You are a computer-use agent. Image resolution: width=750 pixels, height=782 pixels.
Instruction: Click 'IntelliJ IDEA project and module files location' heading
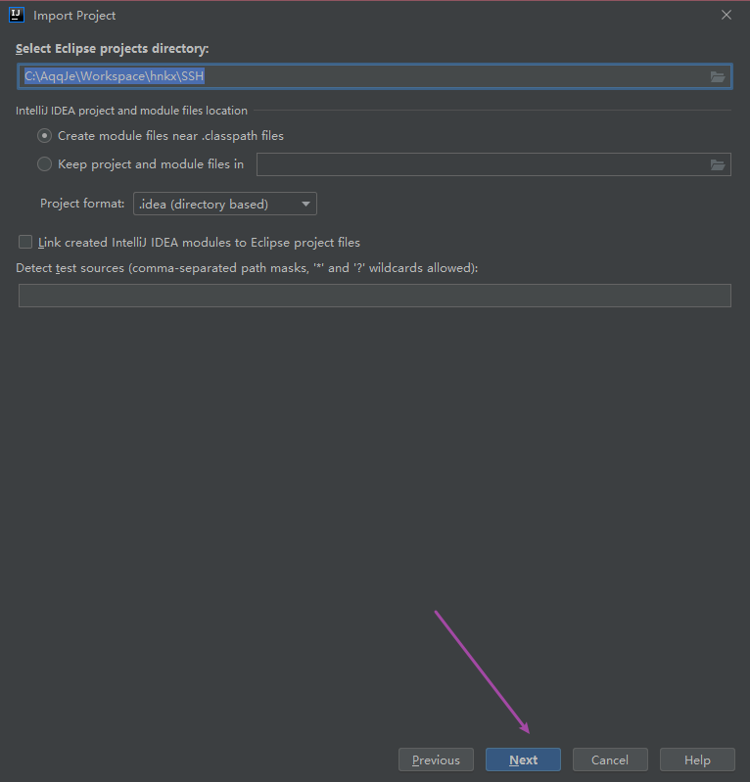[x=132, y=111]
